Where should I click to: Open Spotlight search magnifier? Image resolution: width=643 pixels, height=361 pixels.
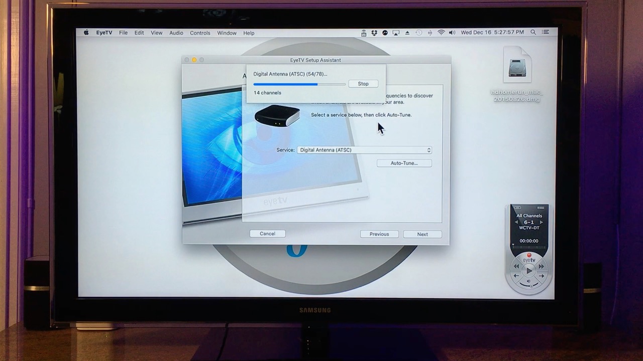point(533,33)
